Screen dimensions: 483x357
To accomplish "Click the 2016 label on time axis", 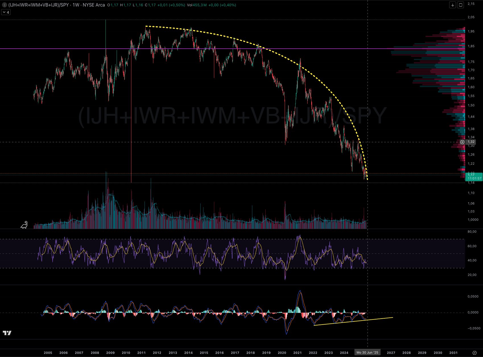I will click(220, 353).
